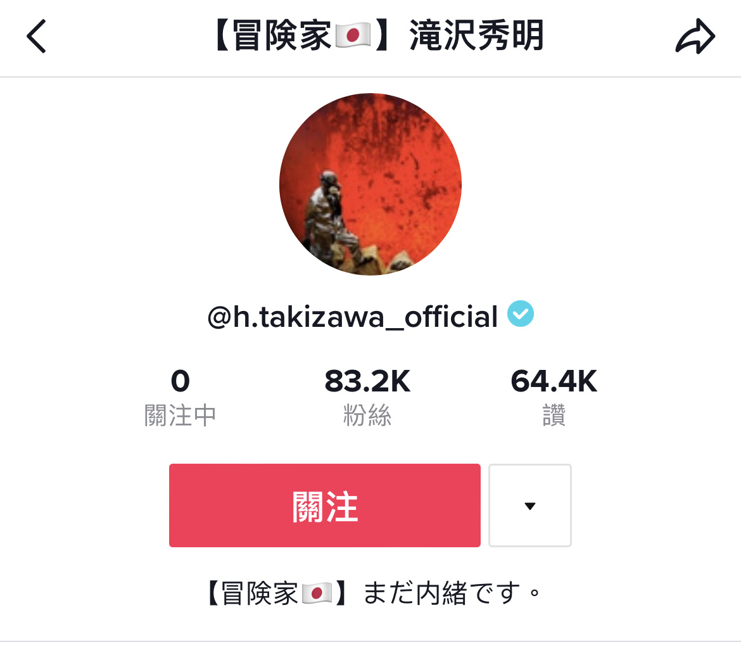The height and width of the screenshot is (648, 741).
Task: Click the 關注 follow button
Action: (325, 505)
